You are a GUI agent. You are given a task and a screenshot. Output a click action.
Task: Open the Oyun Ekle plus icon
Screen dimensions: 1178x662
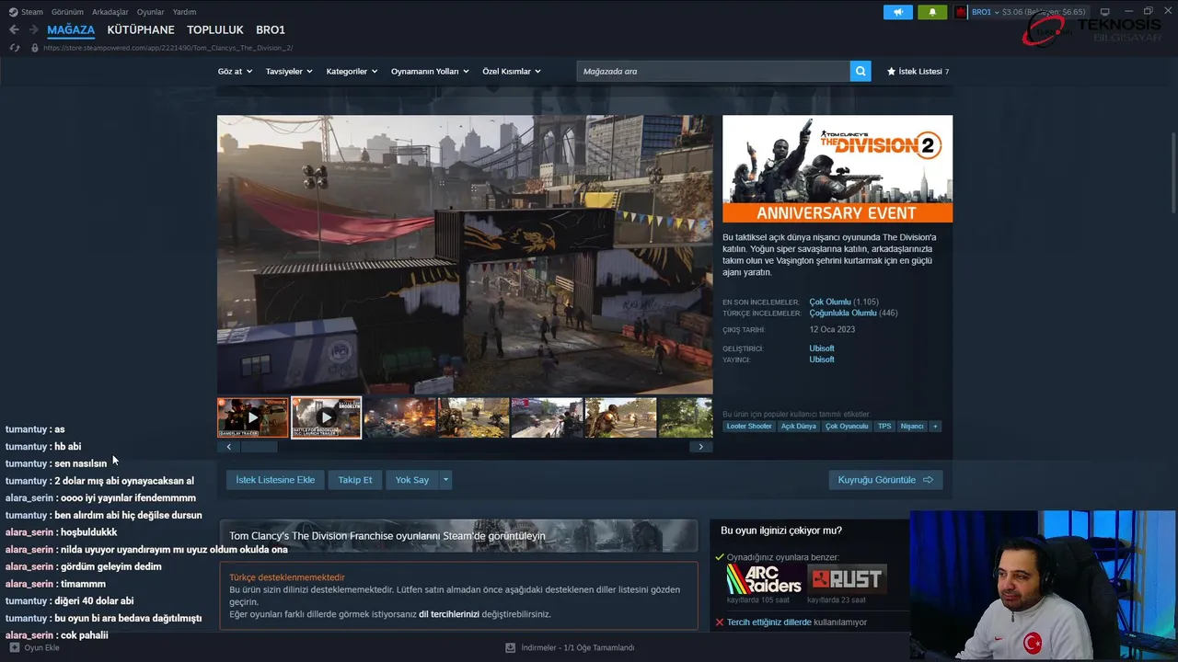pos(14,647)
